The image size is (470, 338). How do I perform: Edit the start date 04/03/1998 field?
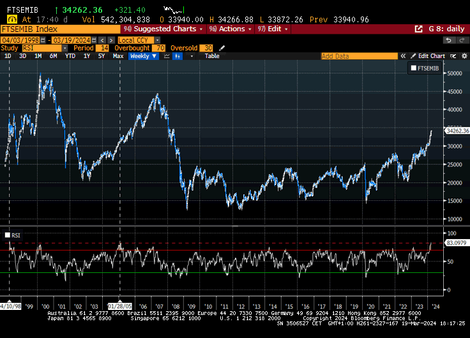20,40
